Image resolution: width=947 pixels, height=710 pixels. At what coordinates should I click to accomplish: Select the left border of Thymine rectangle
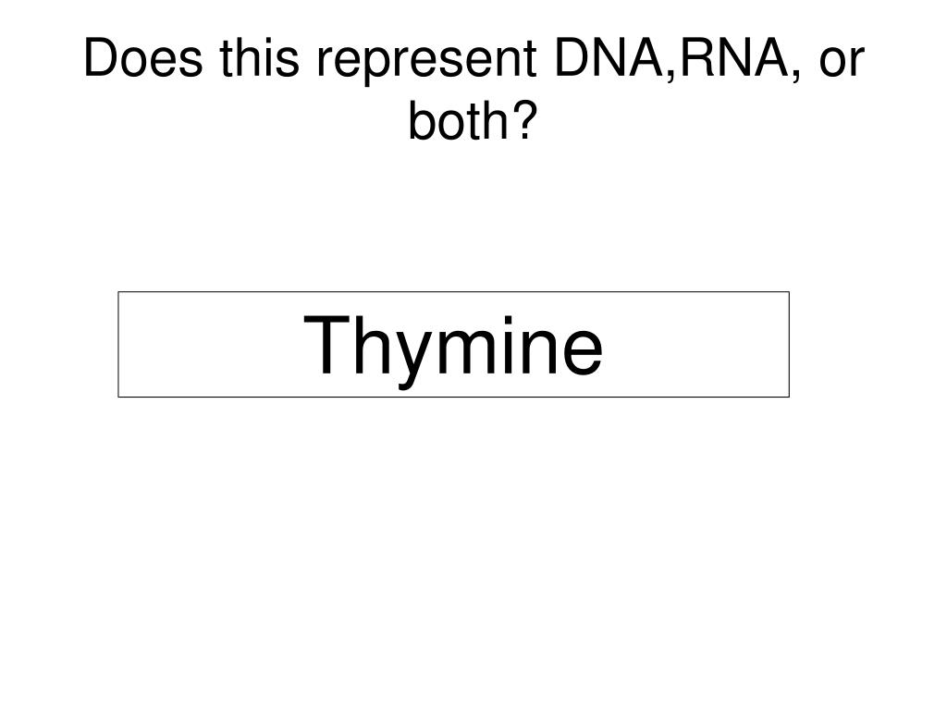click(x=118, y=345)
